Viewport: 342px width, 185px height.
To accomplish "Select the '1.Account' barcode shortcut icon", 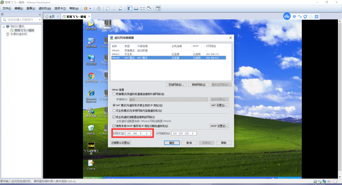I will (107, 25).
